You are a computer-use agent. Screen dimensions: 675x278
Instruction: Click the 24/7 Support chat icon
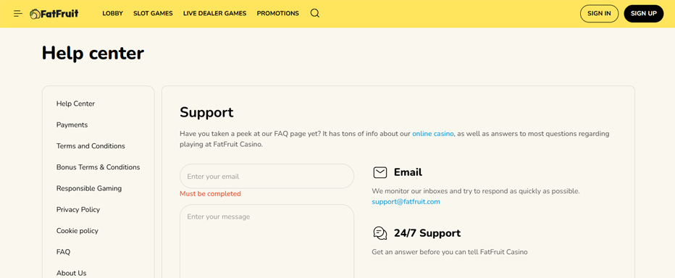pyautogui.click(x=380, y=233)
